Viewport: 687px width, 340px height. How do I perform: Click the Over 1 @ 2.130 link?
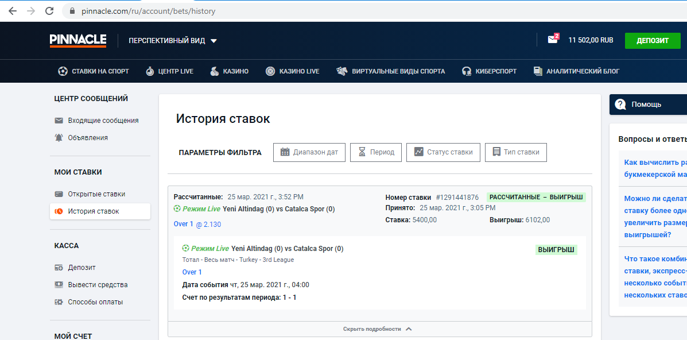197,225
